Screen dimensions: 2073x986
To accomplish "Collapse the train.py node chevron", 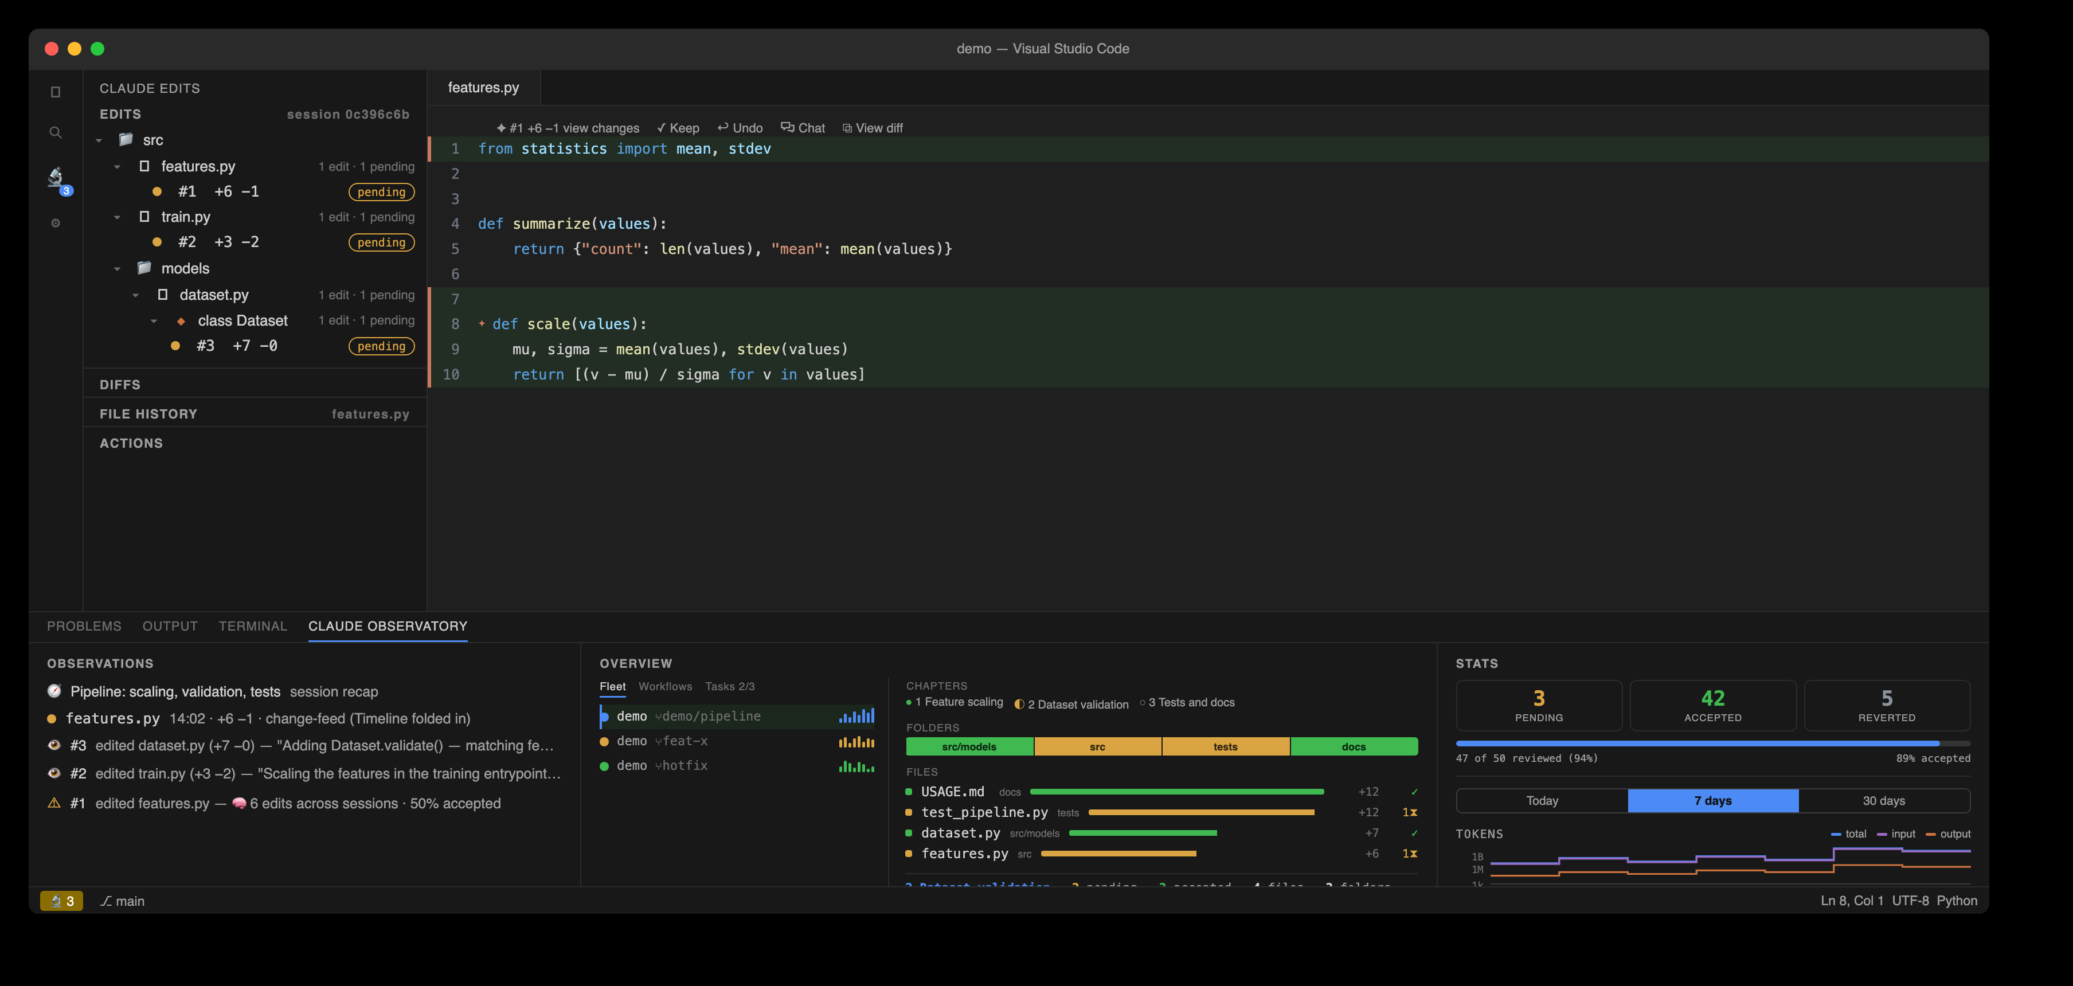I will (118, 217).
